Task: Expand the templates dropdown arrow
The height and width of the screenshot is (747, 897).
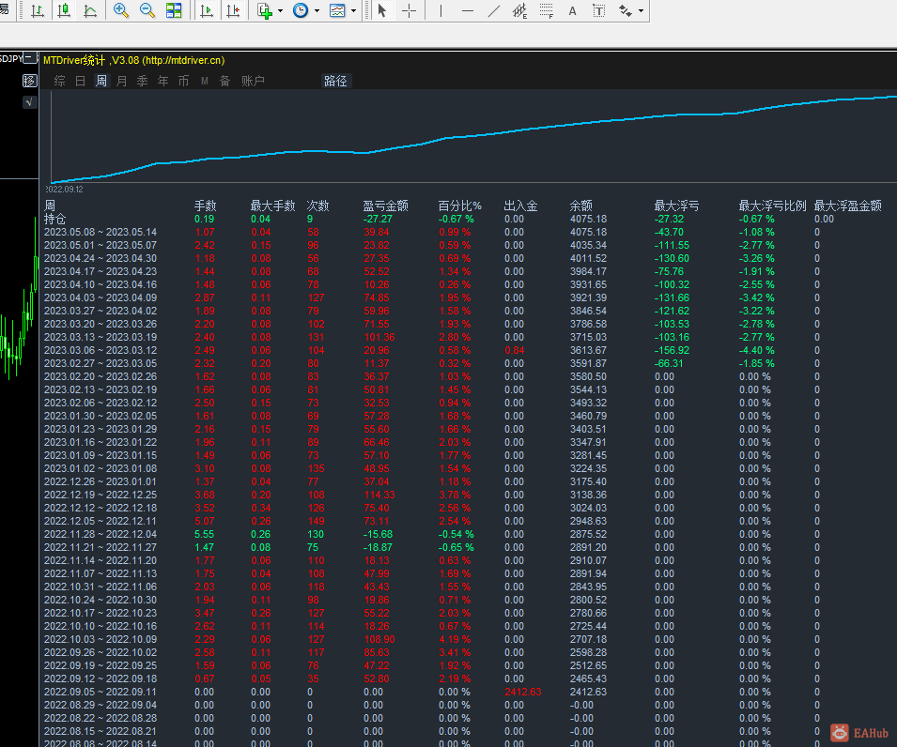Action: [x=354, y=11]
